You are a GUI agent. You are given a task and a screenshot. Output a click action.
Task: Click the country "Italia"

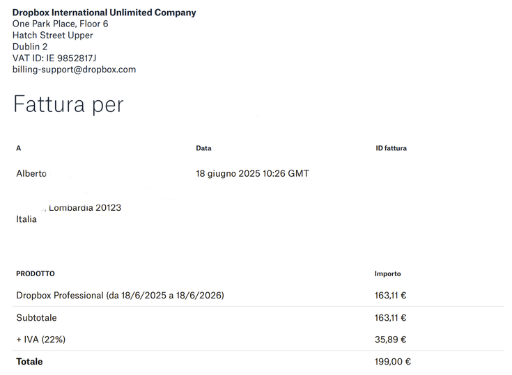(x=26, y=219)
